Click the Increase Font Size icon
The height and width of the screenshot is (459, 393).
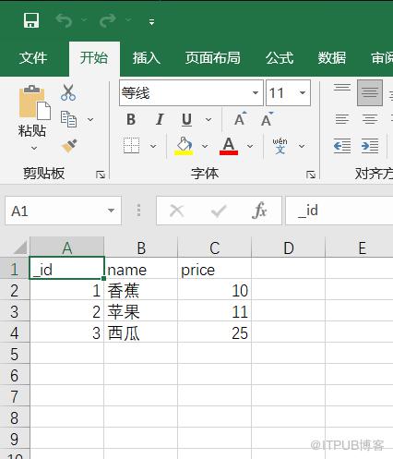pyautogui.click(x=240, y=118)
